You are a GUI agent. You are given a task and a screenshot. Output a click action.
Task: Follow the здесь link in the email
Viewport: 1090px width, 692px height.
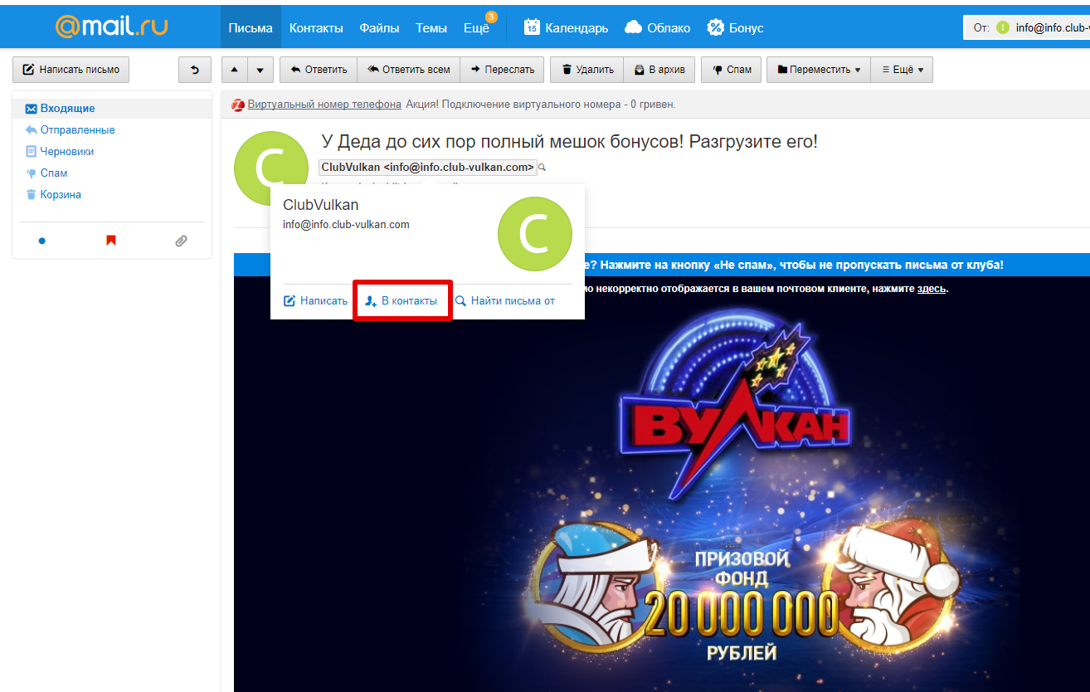[x=932, y=289]
